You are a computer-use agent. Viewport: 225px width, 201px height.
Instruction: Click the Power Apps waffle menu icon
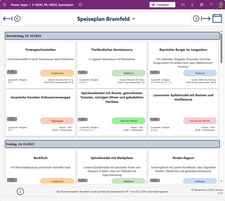pos(4,5)
